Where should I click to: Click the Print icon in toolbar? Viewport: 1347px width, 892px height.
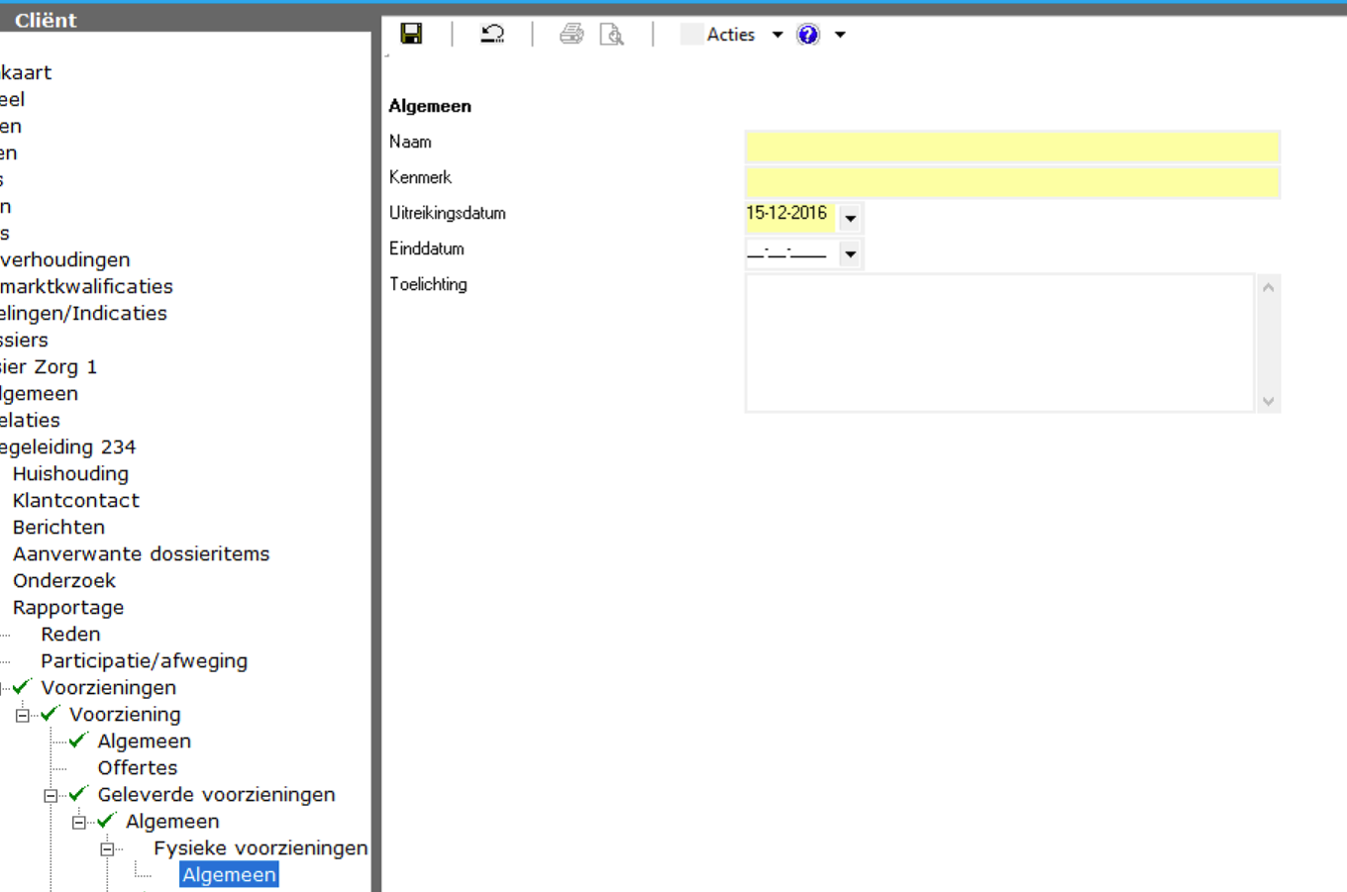click(x=571, y=34)
